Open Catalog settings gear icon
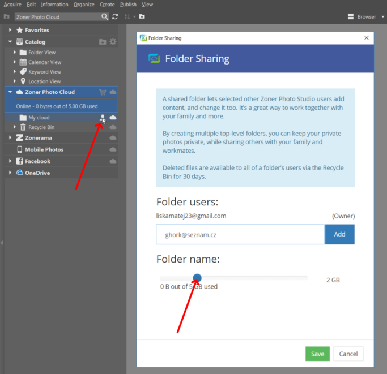The image size is (387, 374). (113, 42)
